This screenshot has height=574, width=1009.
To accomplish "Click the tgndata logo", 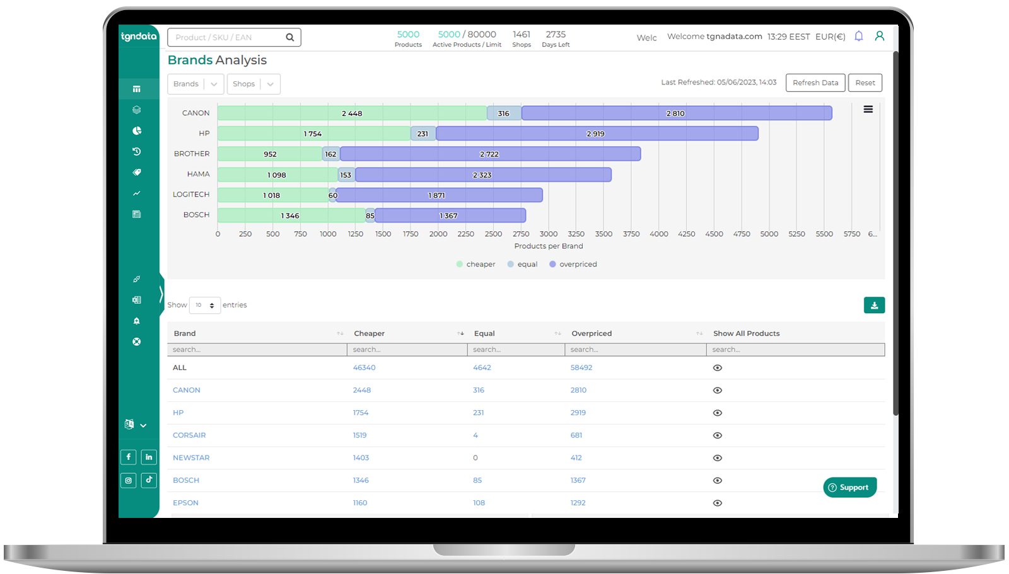I will tap(139, 37).
